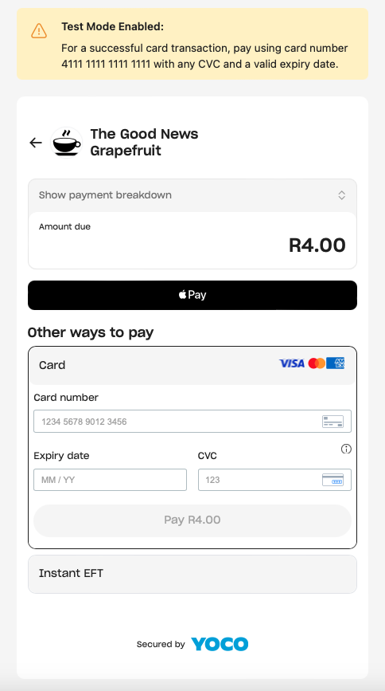
Task: Click the coffee cup merchant logo
Action: [67, 143]
